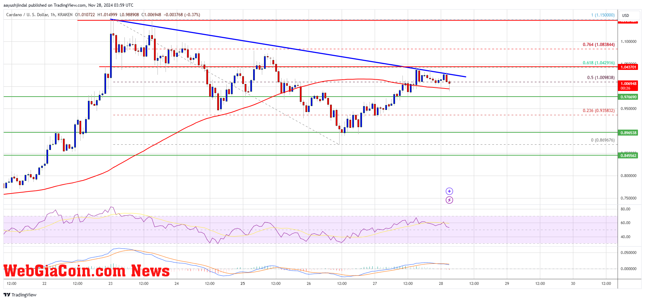Click the 60.00 RSI scale label
Screen dimensions: 645x301
[x=625, y=223]
